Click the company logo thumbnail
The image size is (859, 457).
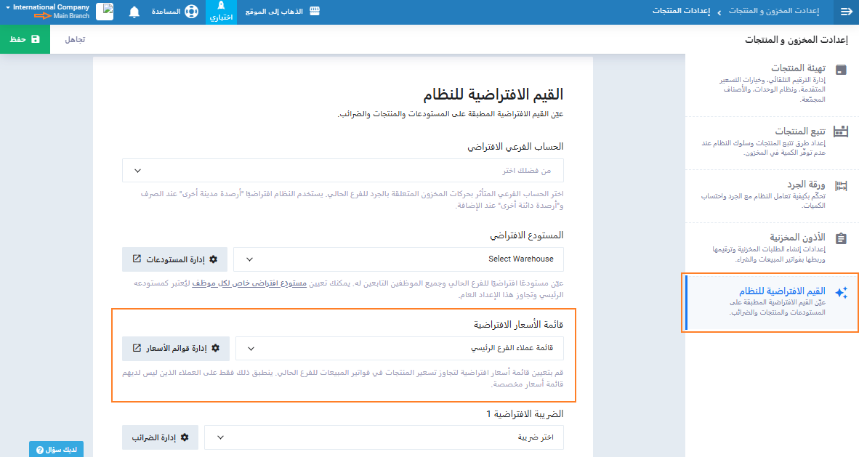(105, 12)
